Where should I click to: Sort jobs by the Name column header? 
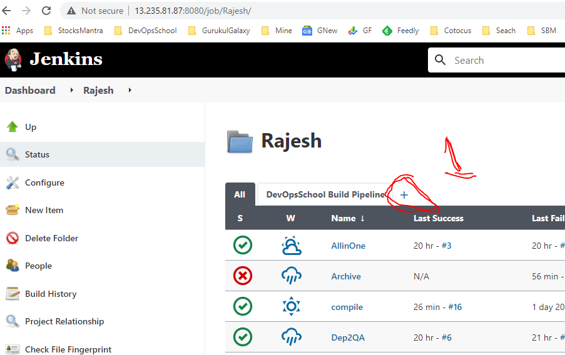tap(348, 218)
